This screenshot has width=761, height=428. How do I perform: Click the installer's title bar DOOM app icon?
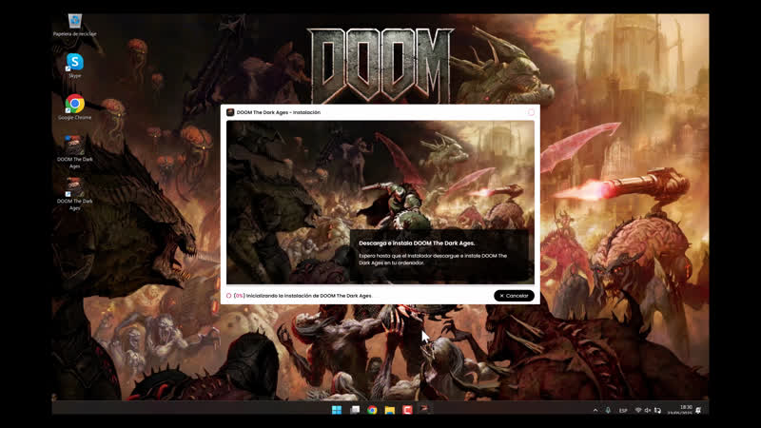pyautogui.click(x=230, y=112)
